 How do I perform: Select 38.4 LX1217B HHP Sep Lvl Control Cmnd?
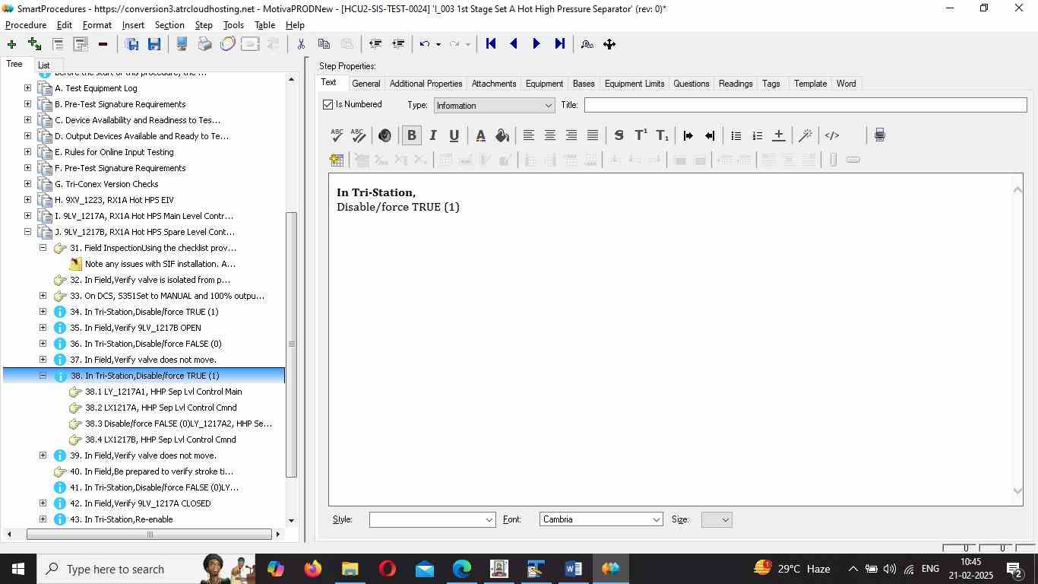coord(160,440)
